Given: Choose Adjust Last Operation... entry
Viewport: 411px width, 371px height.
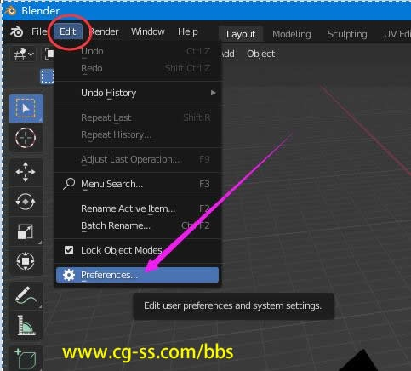Looking at the screenshot, I should (x=138, y=159).
